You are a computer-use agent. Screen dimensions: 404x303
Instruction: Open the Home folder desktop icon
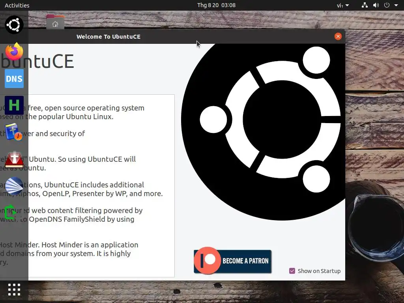(55, 22)
